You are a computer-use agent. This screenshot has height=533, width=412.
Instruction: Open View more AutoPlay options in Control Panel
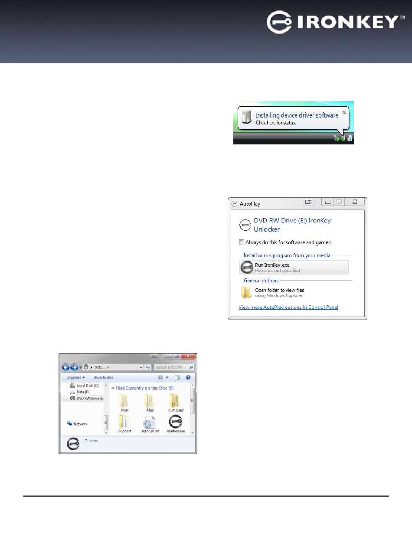point(288,307)
